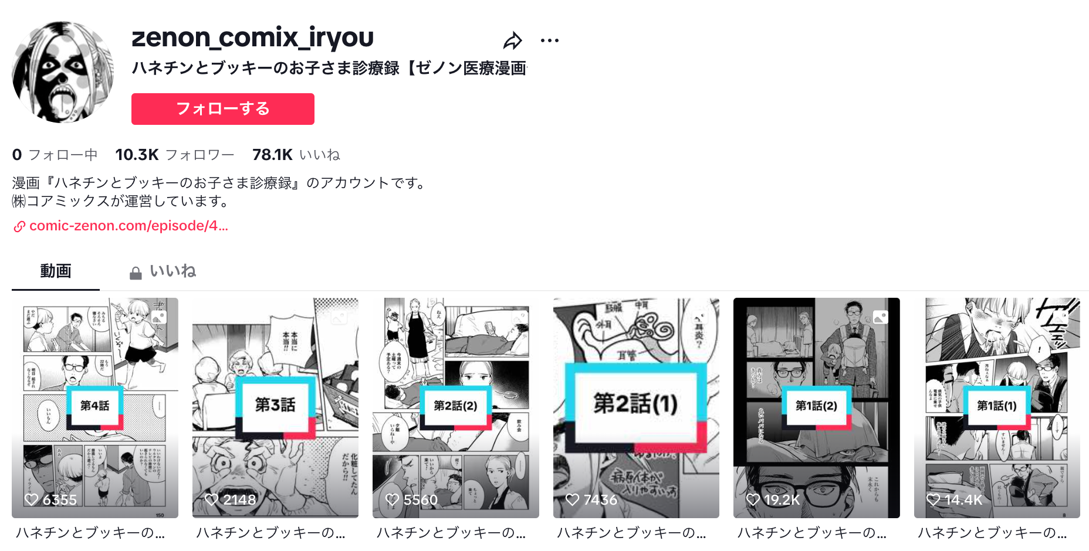Click the share arrow icon

(x=513, y=40)
